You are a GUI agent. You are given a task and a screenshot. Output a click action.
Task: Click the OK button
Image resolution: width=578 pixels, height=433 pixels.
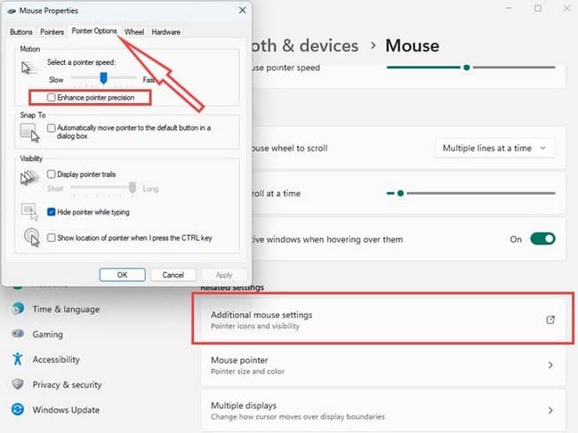pos(122,275)
